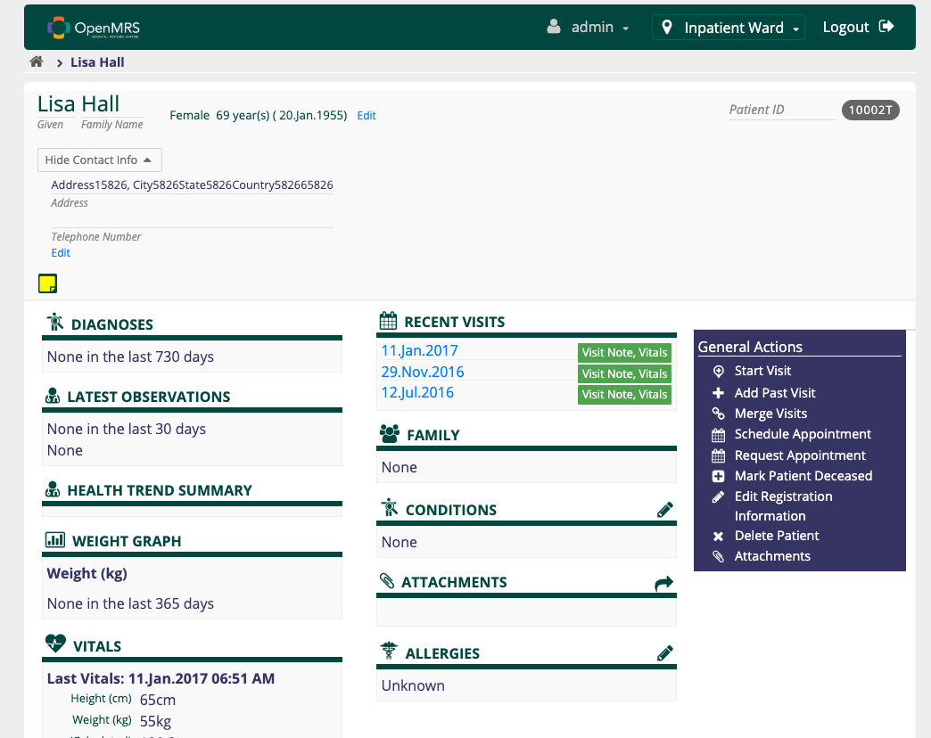Open Attachments via the share arrow icon
Screen dimensions: 931x738
[663, 583]
